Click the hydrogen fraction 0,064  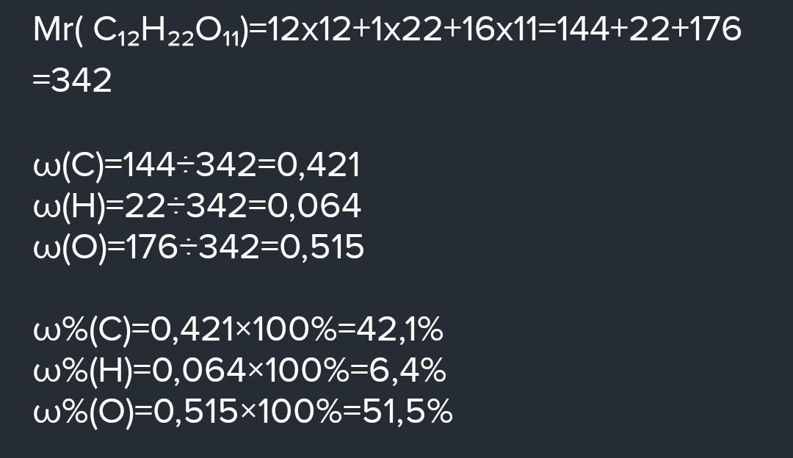tap(314, 207)
